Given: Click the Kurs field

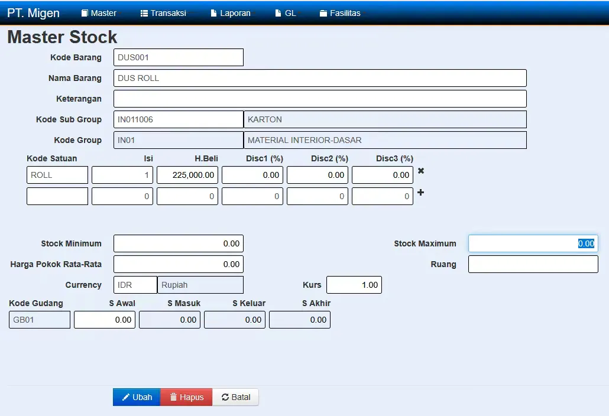Looking at the screenshot, I should [354, 285].
